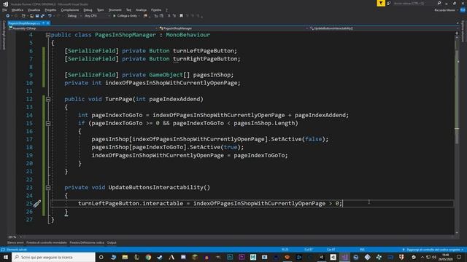Click the TurnPage method name on line 12
Viewport: 467px width, 262px height.
(118, 99)
